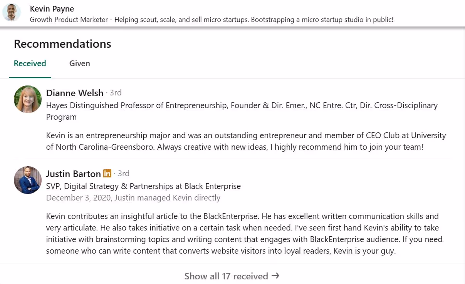Screen dimensions: 465x284
Task: Click the 3rd connection badge beside Dianne Welsh
Action: (116, 92)
